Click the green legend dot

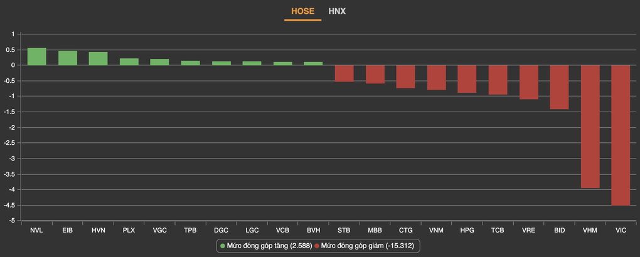point(222,246)
